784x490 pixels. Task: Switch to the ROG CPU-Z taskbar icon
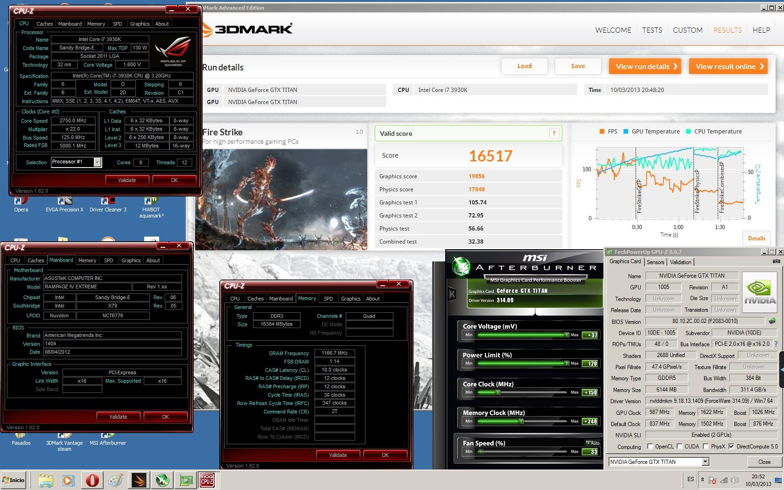click(207, 480)
